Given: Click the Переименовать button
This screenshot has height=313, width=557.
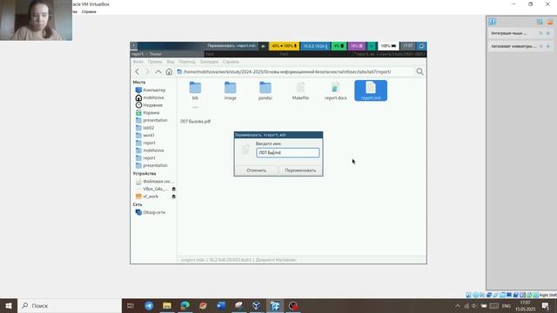Looking at the screenshot, I should (300, 170).
